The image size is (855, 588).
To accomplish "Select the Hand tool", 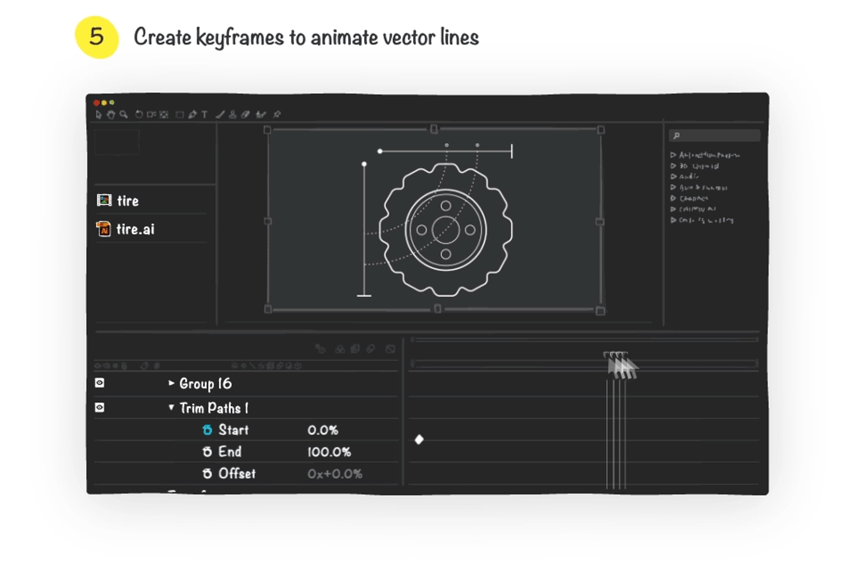I will tap(111, 115).
